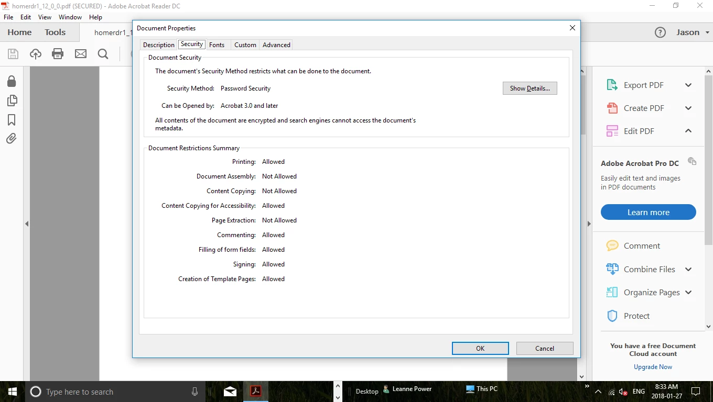Collapse the Edit PDF chevron
Viewport: 713px width, 402px height.
(x=688, y=131)
